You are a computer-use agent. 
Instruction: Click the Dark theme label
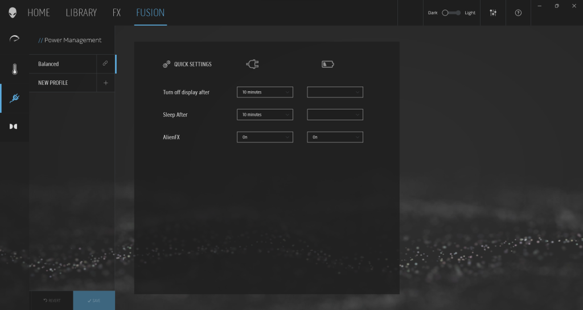(433, 13)
